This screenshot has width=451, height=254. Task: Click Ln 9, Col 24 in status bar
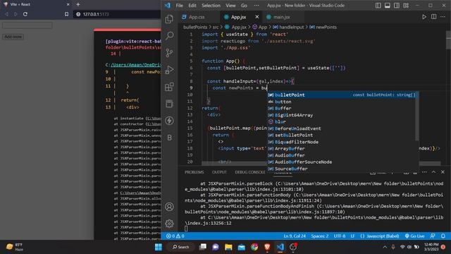[x=295, y=236]
